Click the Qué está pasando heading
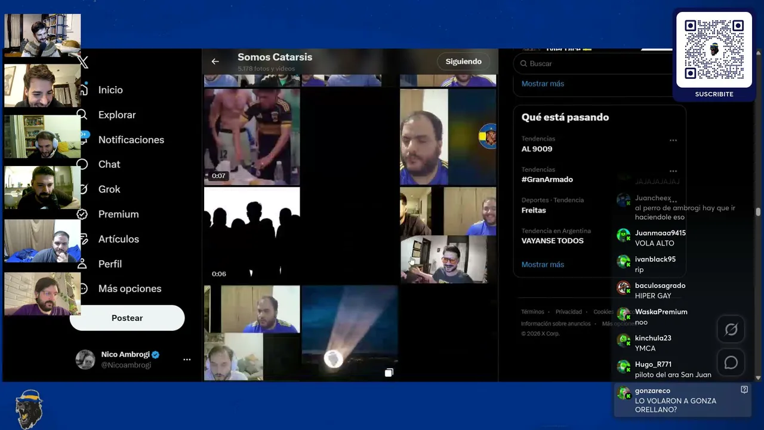This screenshot has height=430, width=764. point(565,117)
